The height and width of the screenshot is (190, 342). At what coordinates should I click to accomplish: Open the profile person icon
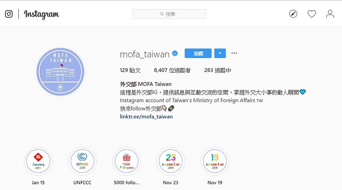[330, 14]
